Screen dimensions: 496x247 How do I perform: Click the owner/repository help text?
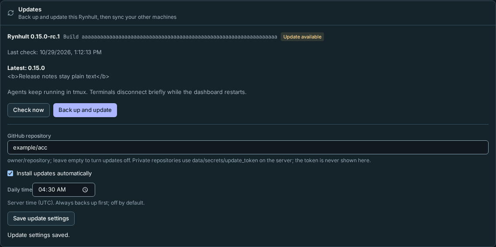tap(189, 160)
